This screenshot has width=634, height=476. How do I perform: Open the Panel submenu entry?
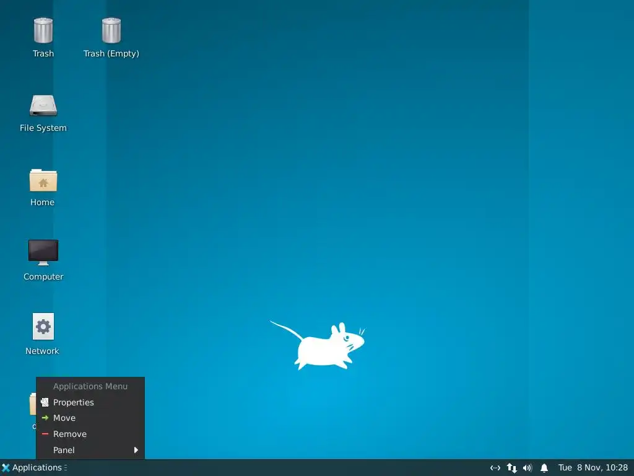click(x=90, y=450)
